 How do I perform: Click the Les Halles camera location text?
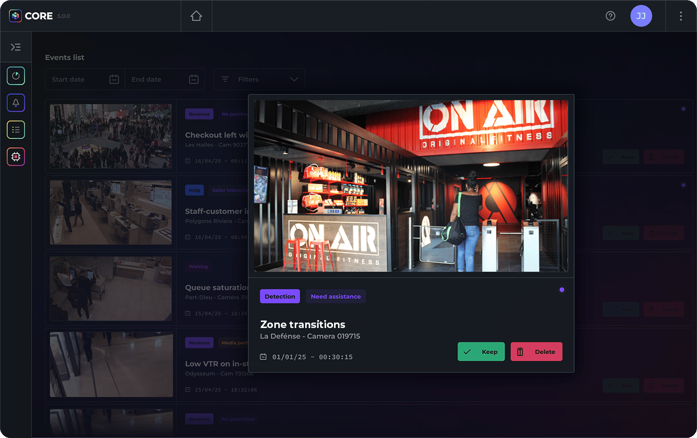click(x=217, y=145)
